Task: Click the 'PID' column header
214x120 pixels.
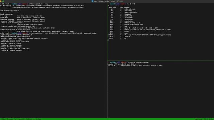Action: (x=110, y=7)
